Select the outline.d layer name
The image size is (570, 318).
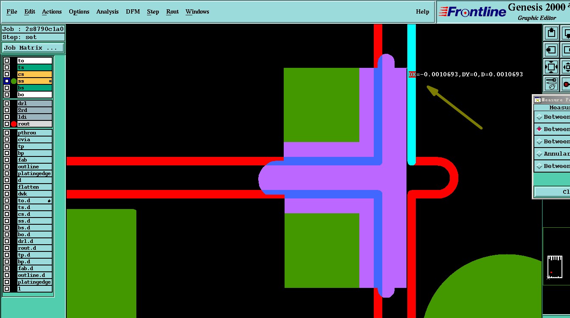34,275
